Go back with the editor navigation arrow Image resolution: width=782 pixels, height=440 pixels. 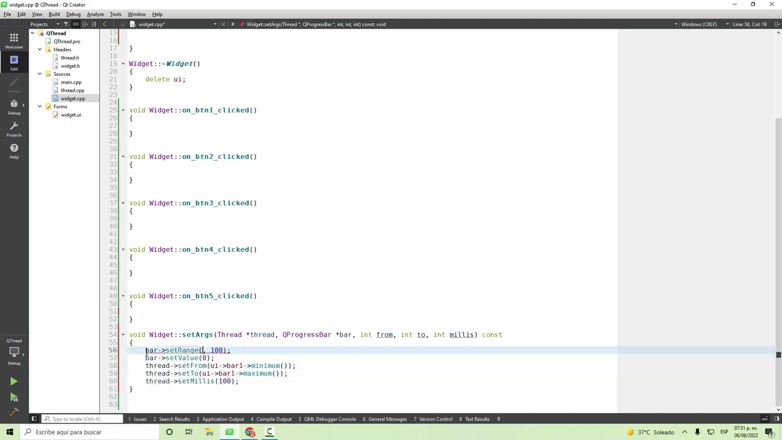pos(104,24)
